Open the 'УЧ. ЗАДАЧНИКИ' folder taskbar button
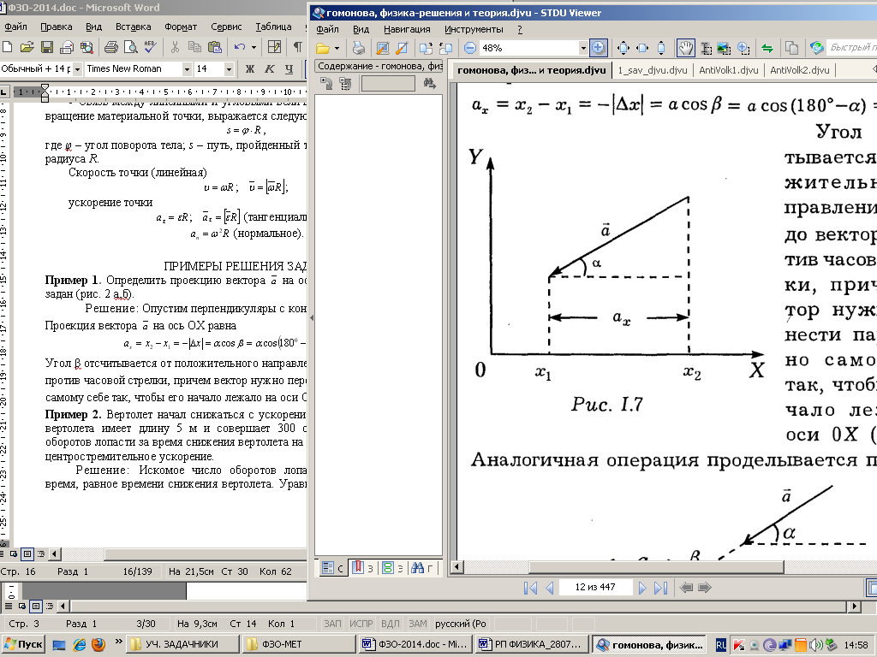The image size is (877, 657). 182,645
